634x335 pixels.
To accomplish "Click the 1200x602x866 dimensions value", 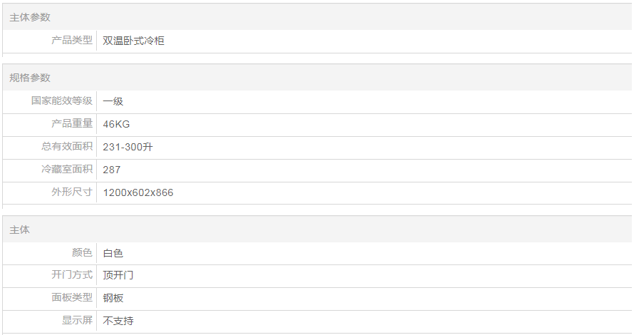I will click(138, 192).
